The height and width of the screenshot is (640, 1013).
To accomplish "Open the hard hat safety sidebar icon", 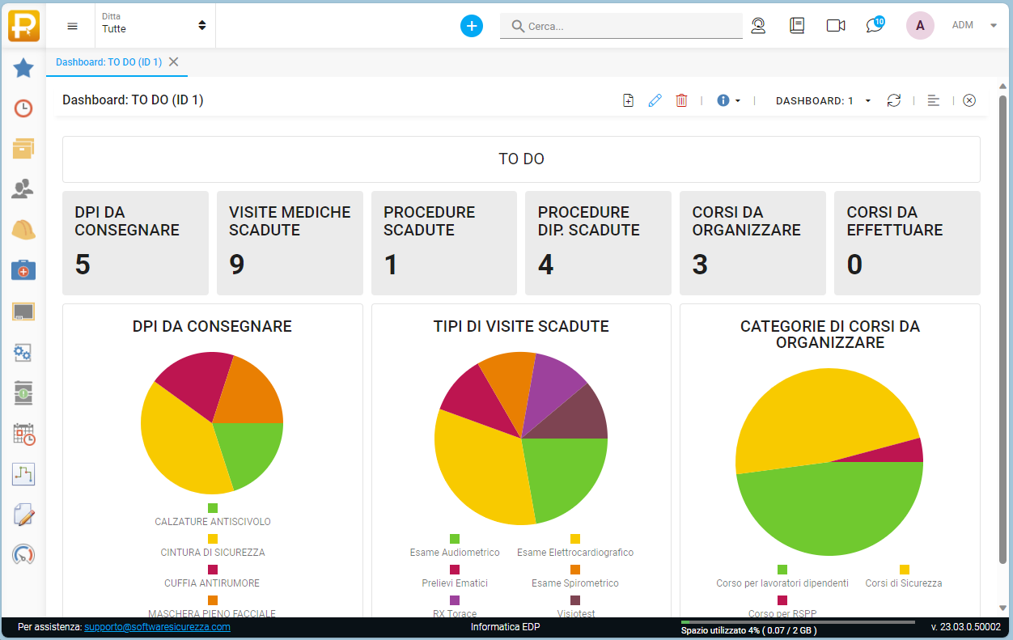I will tap(23, 230).
